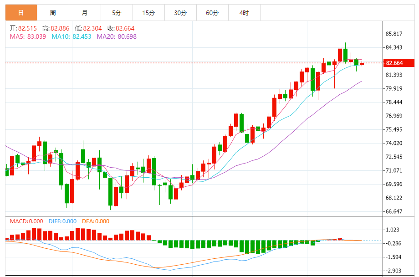Switch to the 4时 four-hour tab

244,13
